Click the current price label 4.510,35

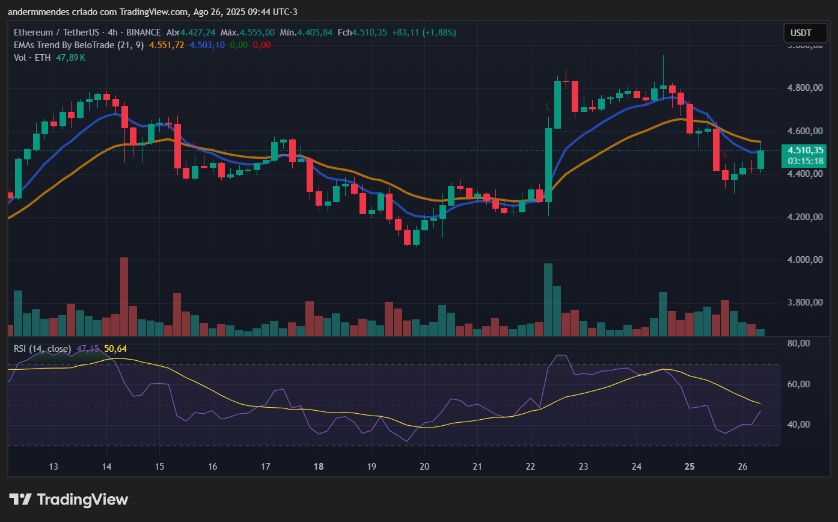pyautogui.click(x=803, y=150)
